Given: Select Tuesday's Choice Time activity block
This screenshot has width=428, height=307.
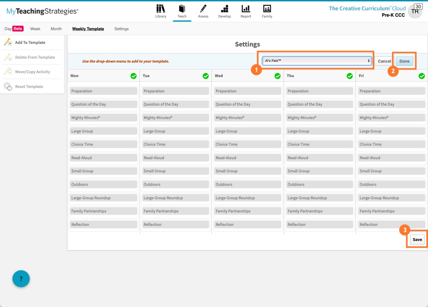Looking at the screenshot, I should point(175,145).
